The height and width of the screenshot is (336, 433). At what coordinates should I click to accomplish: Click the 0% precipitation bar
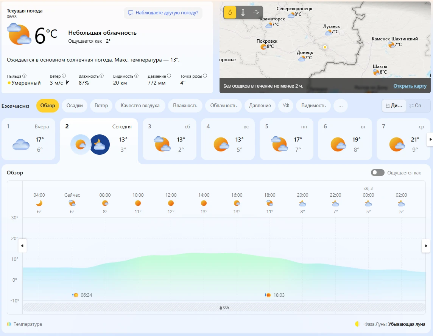tap(224, 307)
